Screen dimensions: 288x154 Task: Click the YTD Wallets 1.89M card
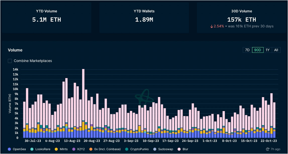144,17
